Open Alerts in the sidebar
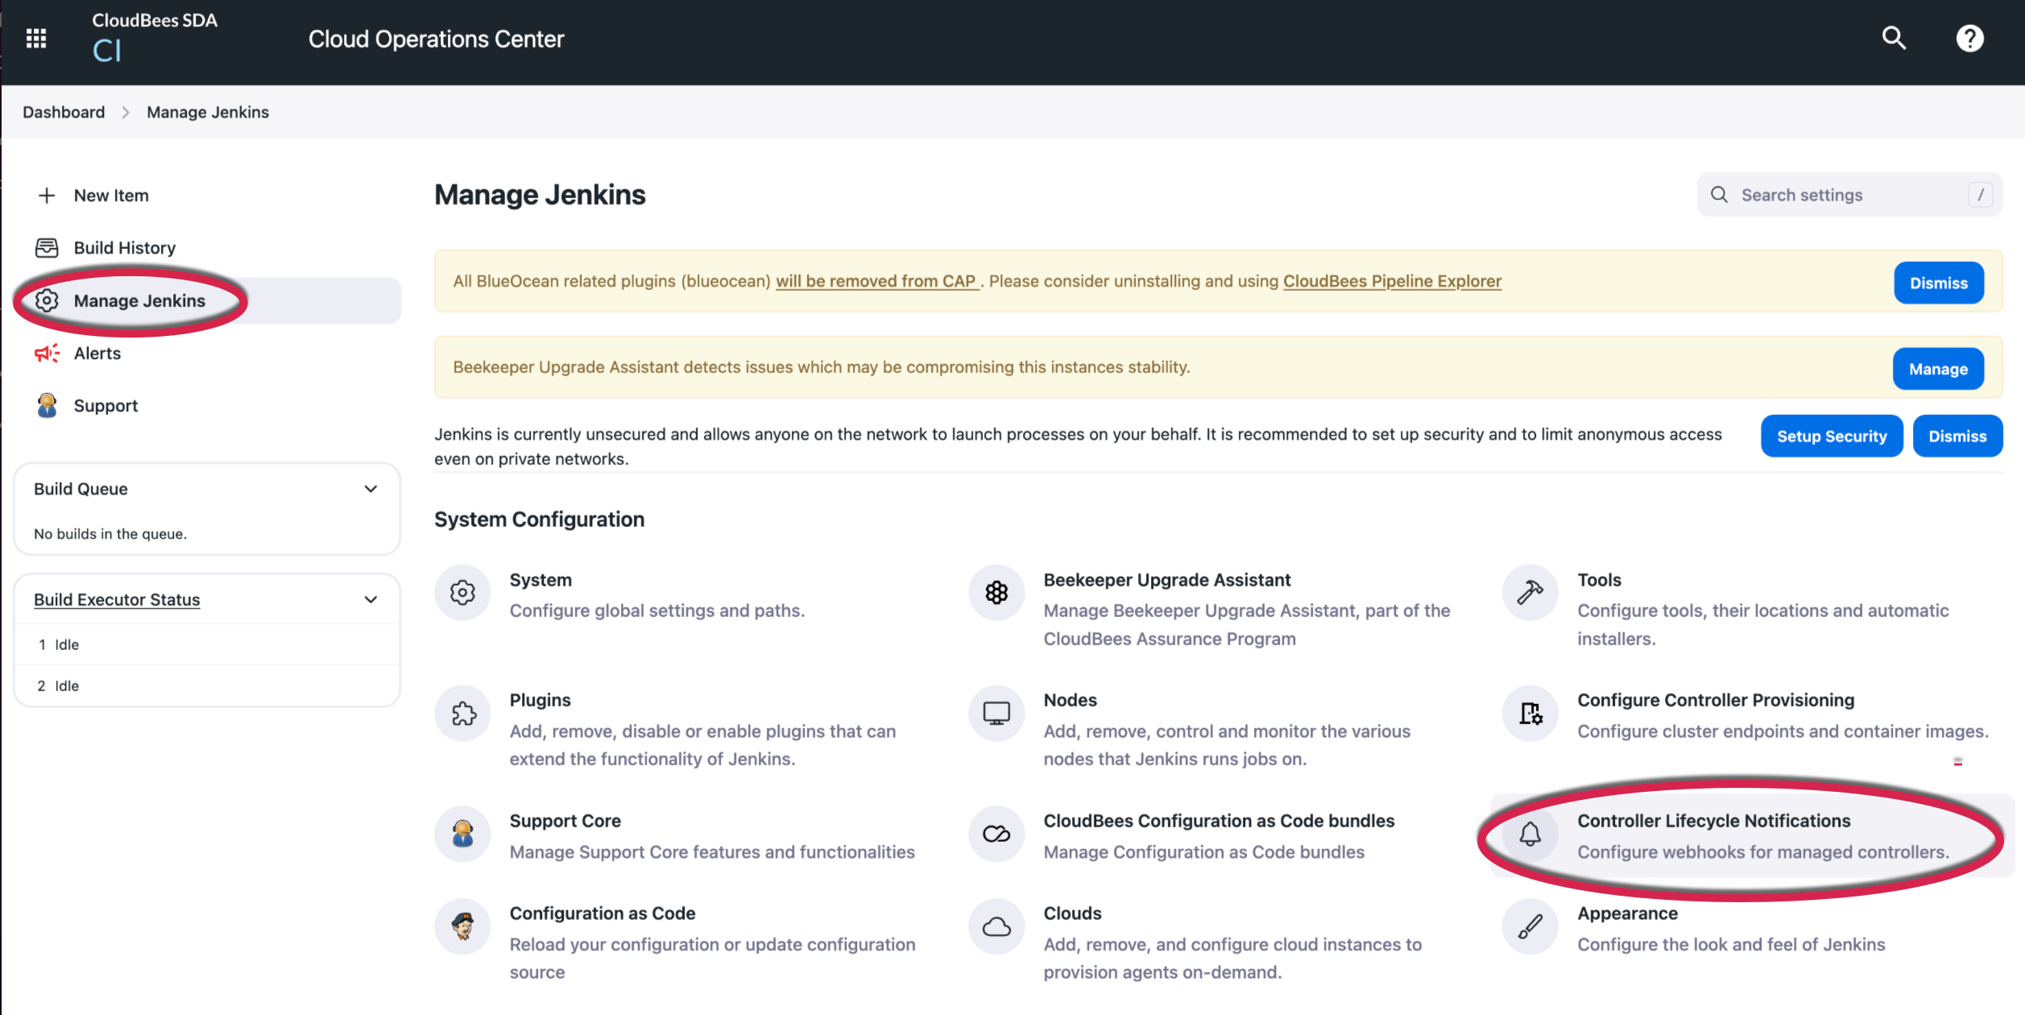Viewport: 2025px width, 1015px height. tap(97, 353)
